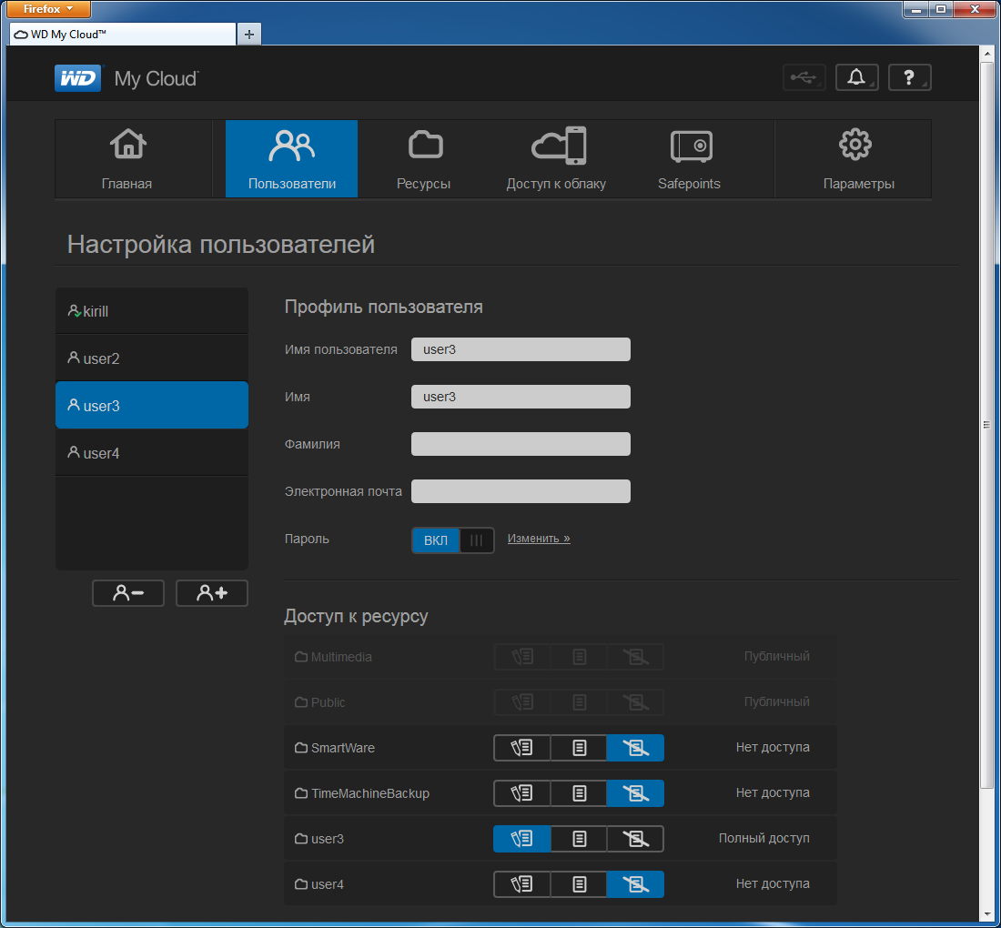Select user kirill in the user list
The image size is (1001, 928).
[x=152, y=311]
